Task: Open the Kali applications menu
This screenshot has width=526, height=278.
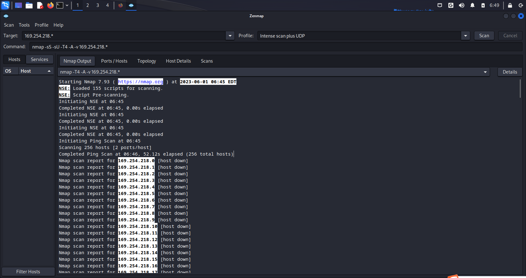Action: pyautogui.click(x=5, y=5)
